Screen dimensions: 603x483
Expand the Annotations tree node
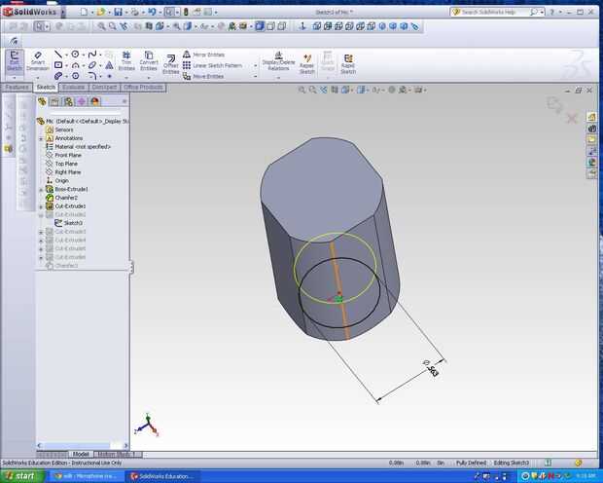(x=41, y=138)
